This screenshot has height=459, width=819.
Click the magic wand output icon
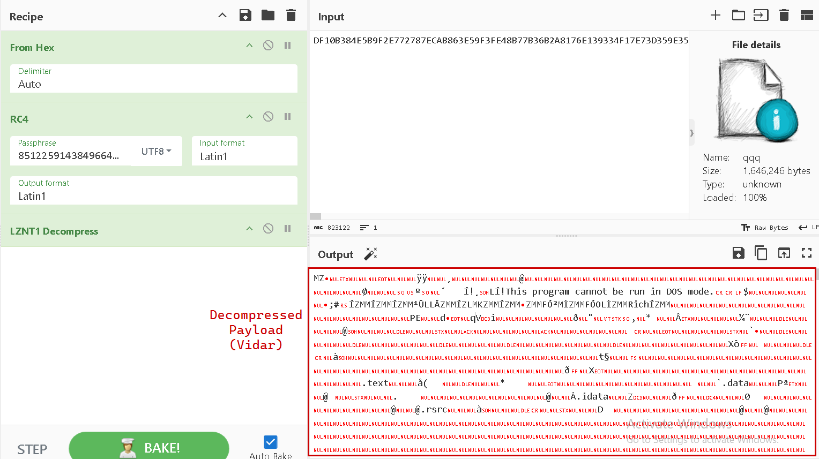point(370,254)
